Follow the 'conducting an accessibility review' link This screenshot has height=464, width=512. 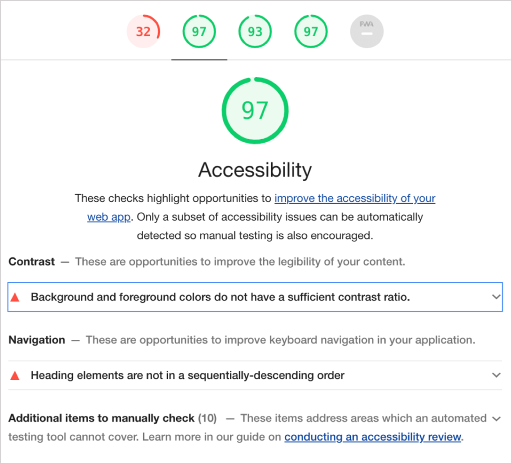click(x=372, y=437)
